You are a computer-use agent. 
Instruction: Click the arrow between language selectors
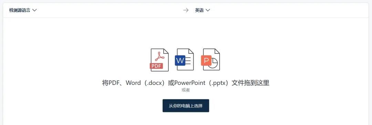186,10
